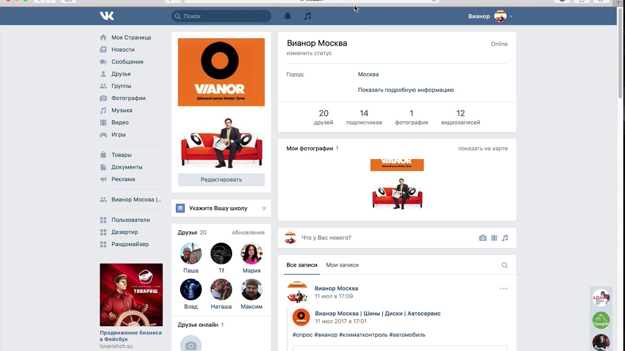The width and height of the screenshot is (625, 351).
Task: Dismiss the Укажите Вашу школу prompt
Action: click(x=264, y=208)
